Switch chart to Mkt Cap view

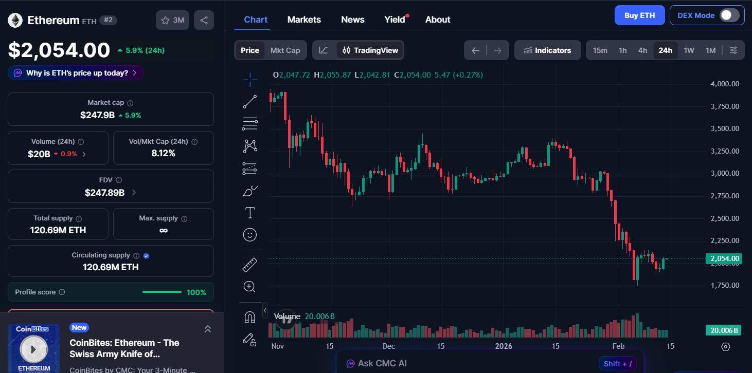click(285, 50)
